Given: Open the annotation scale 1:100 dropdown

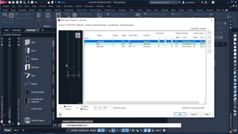Looking at the screenshot, I should click(x=158, y=130).
